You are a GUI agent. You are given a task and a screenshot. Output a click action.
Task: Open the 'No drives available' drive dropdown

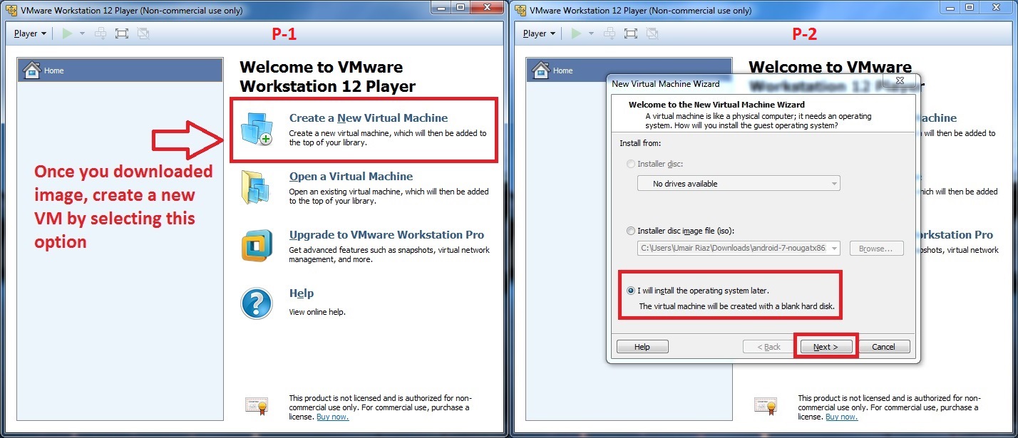click(x=739, y=184)
